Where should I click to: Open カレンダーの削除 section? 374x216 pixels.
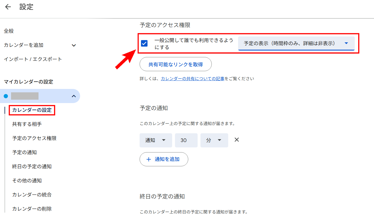[32, 209]
